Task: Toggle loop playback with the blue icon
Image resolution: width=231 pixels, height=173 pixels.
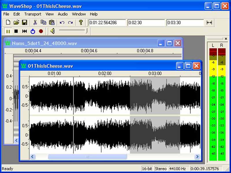Action: pos(33,31)
